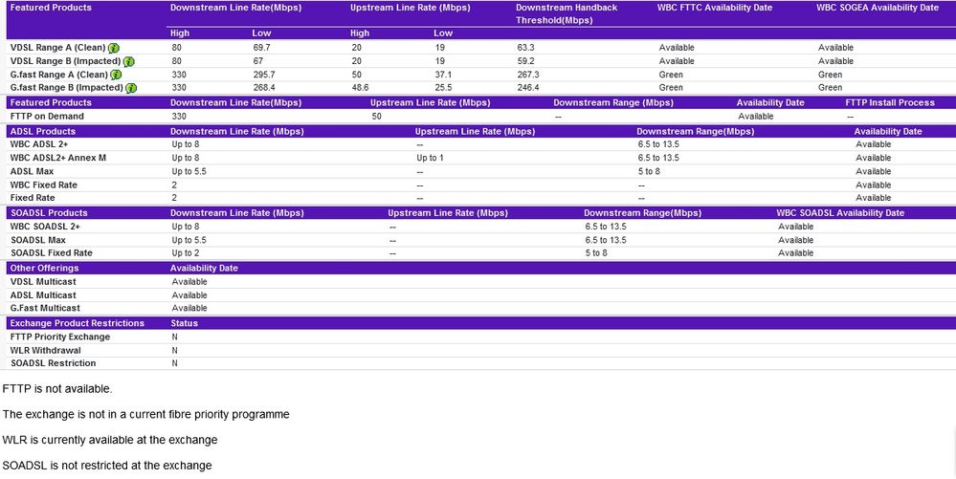
Task: Select the WBC SOADSL Availability Date header
Action: point(840,213)
